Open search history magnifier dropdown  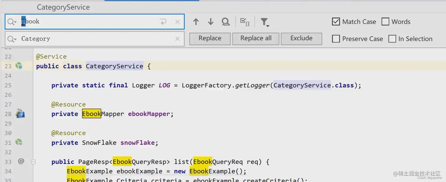[x=12, y=21]
